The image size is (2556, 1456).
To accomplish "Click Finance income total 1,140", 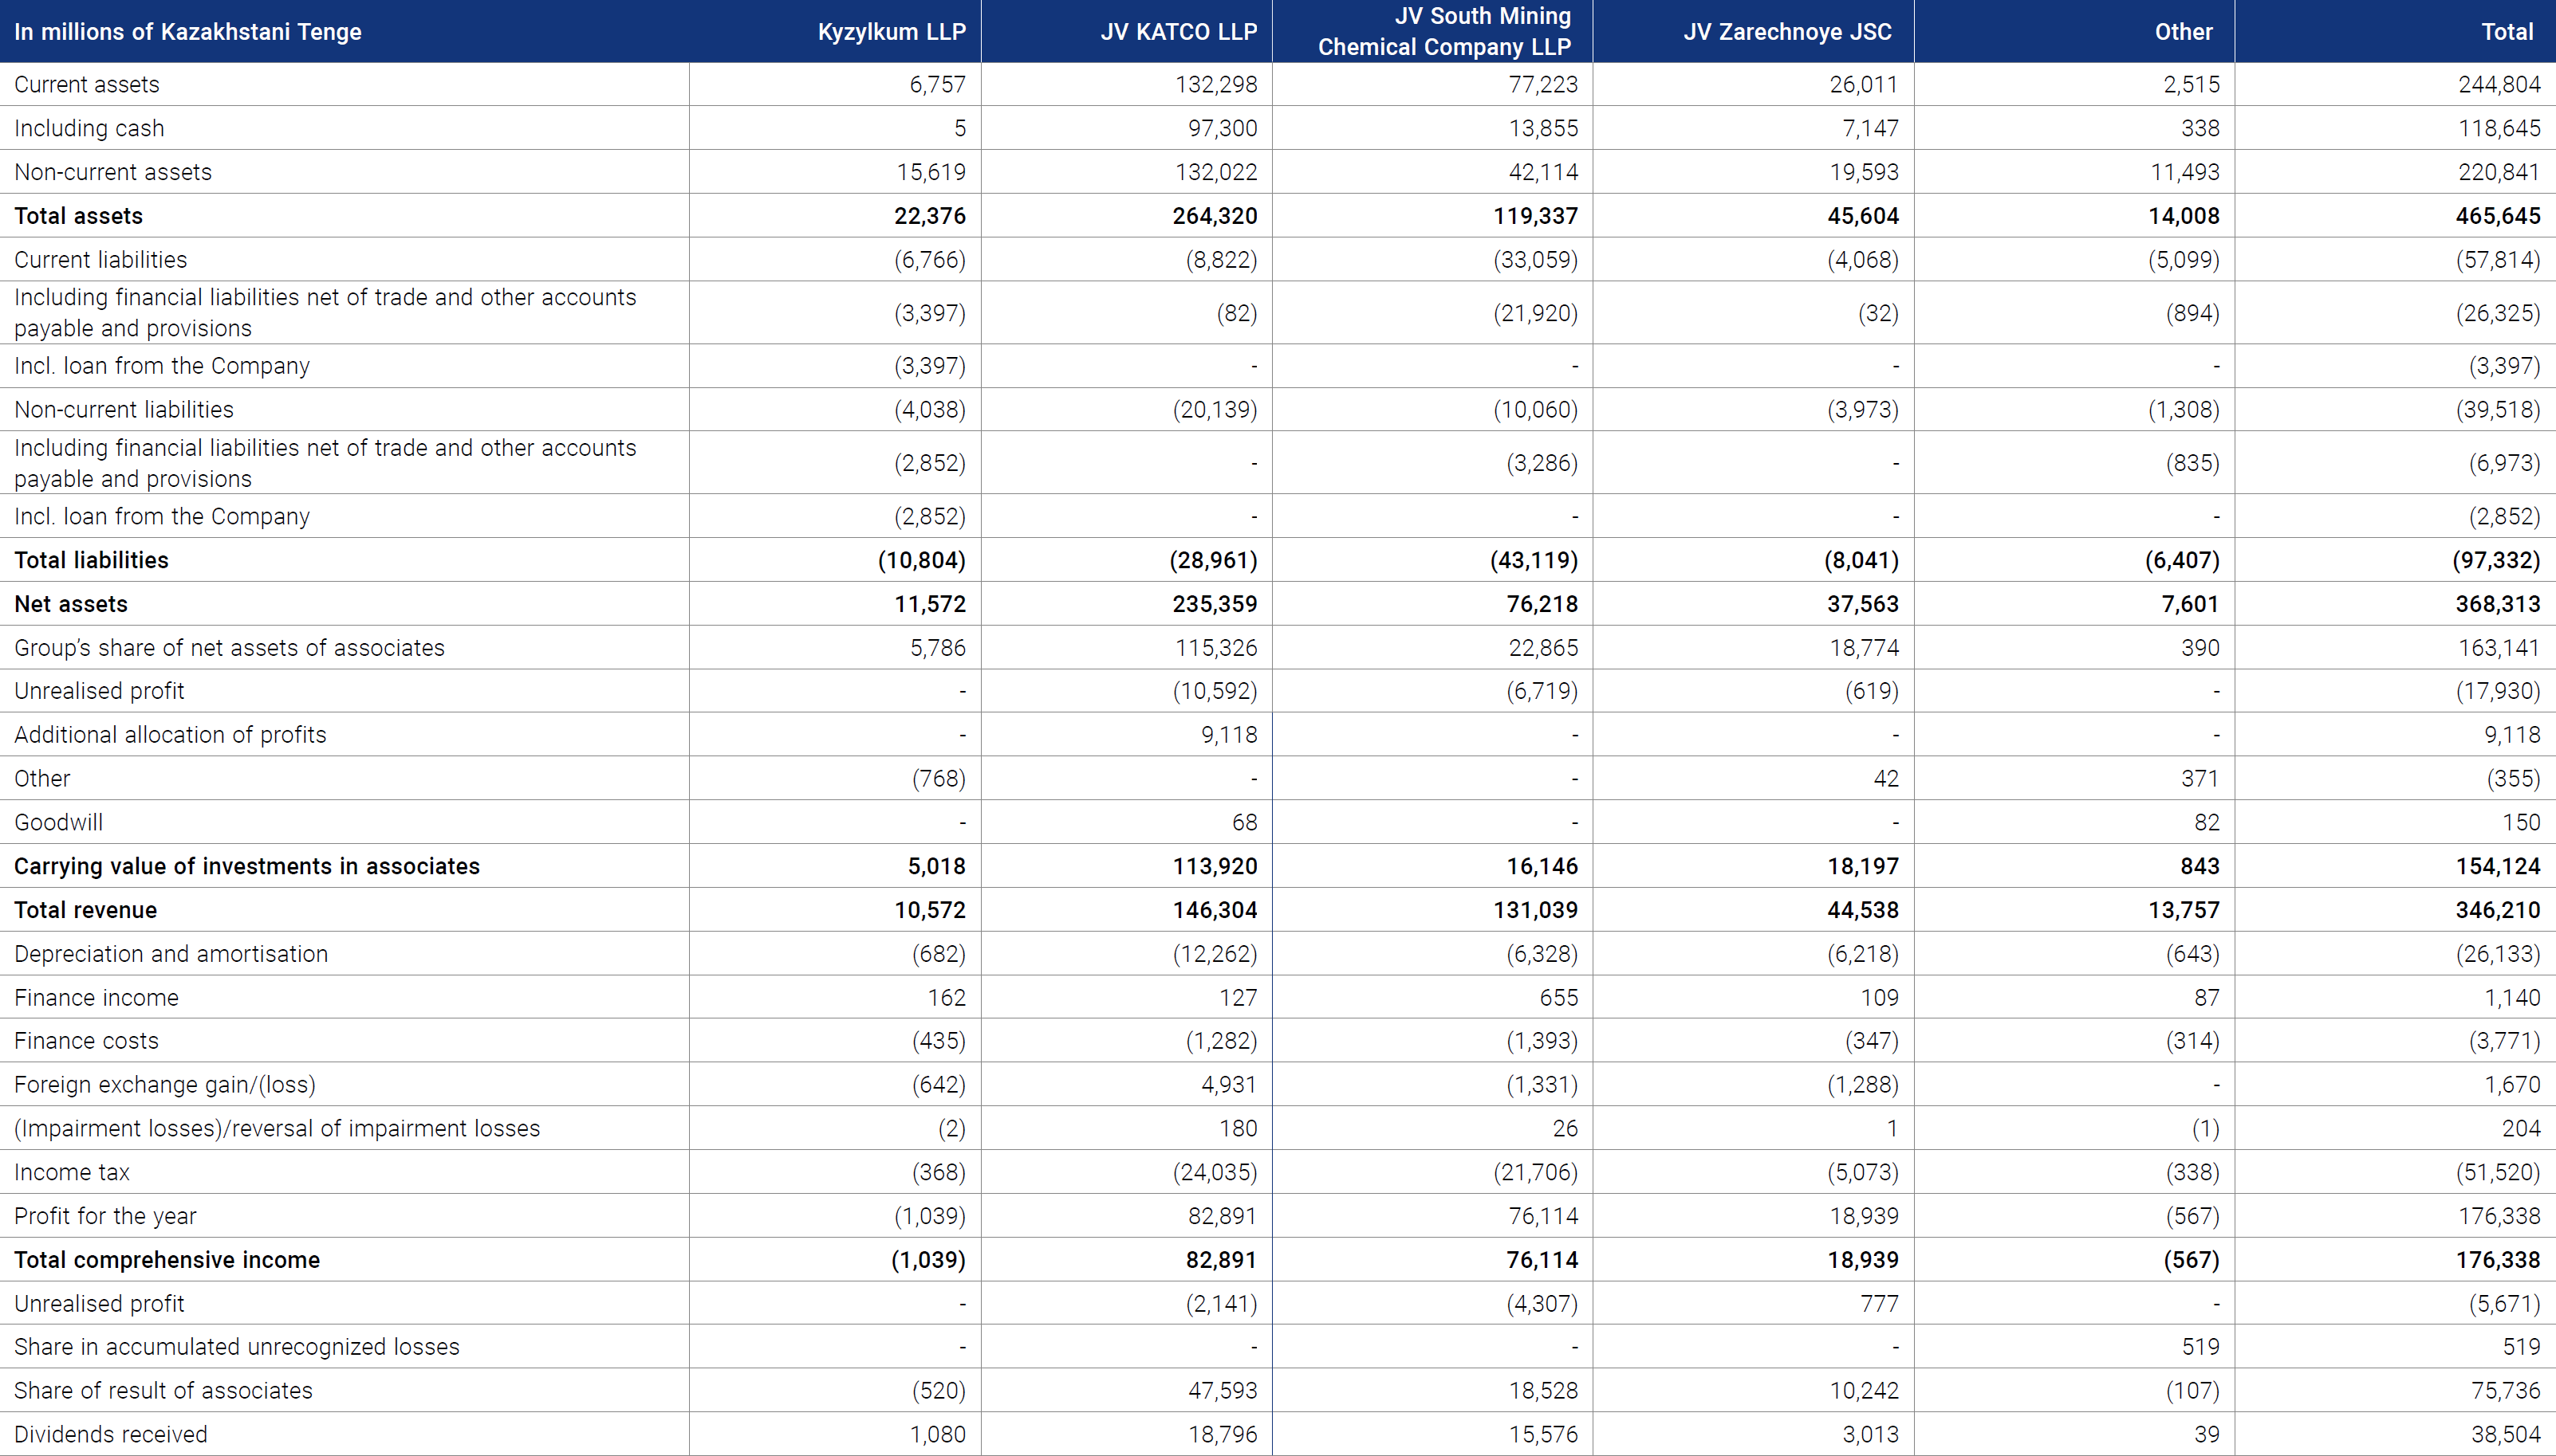I will pos(2512,998).
